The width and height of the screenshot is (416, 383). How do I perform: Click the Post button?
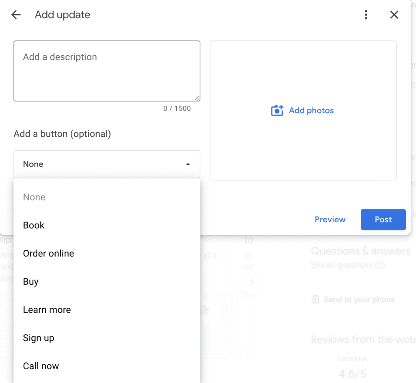(x=383, y=219)
